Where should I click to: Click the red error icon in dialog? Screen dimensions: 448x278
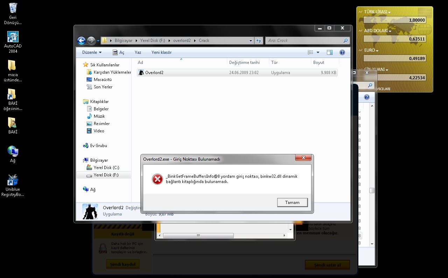click(157, 179)
